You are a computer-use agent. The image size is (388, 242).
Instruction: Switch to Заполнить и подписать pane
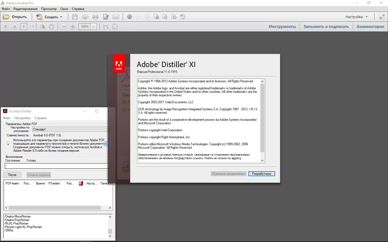pos(326,26)
